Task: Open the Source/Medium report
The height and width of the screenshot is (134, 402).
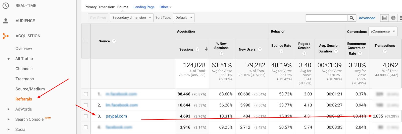Action: click(30, 89)
